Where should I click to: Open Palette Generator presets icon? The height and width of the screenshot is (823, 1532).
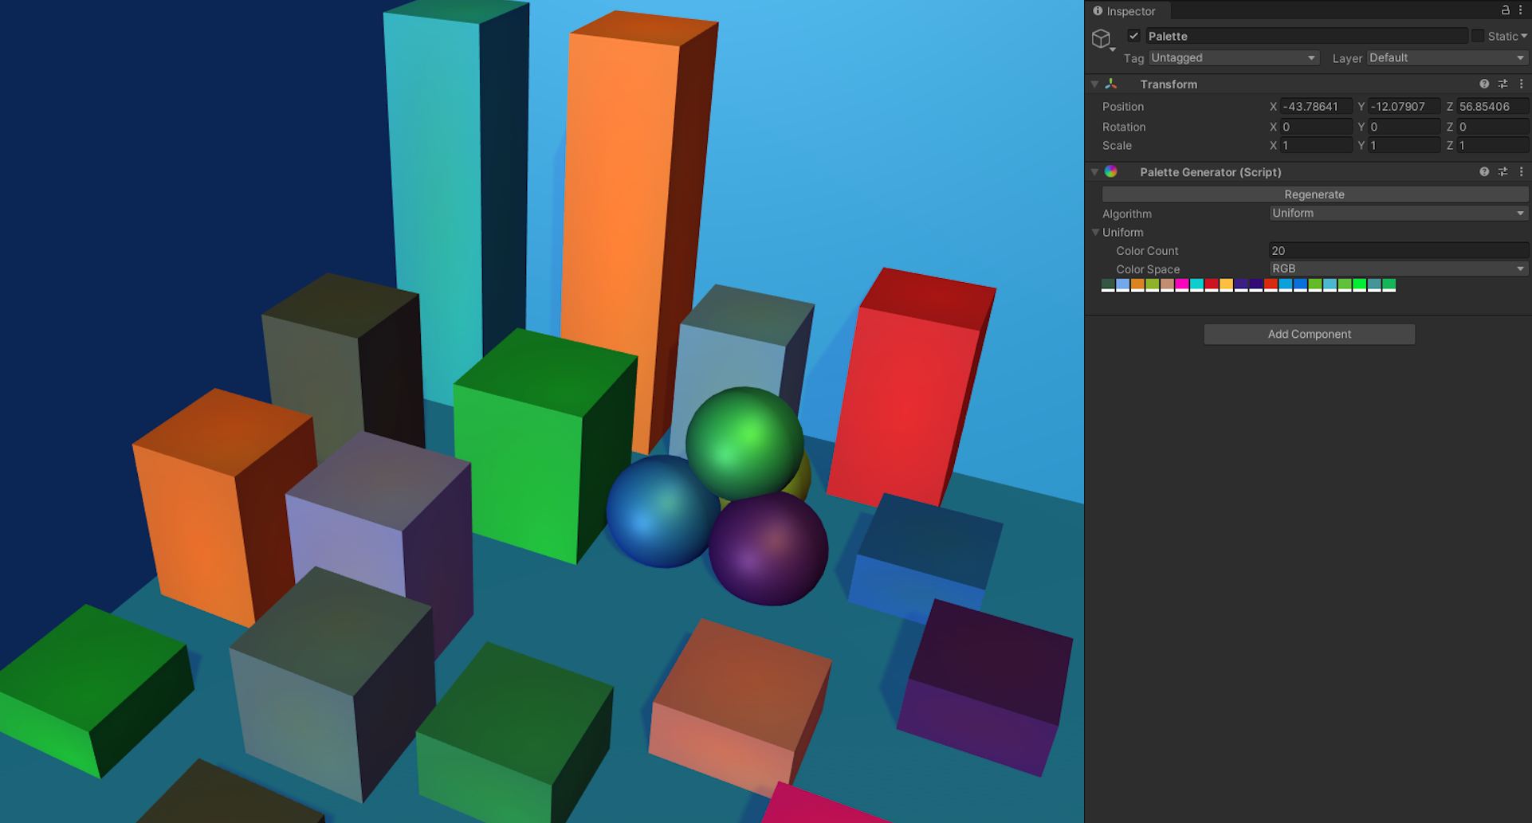[x=1503, y=171]
